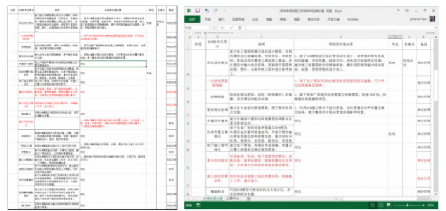
Task: Click the 实施方 header cell in Excel
Action: [410, 44]
